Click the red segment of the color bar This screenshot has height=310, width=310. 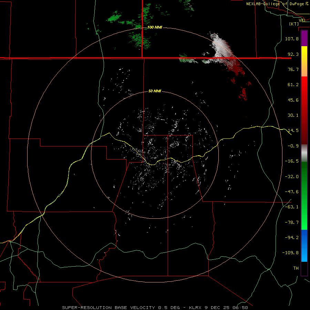pos(304,110)
